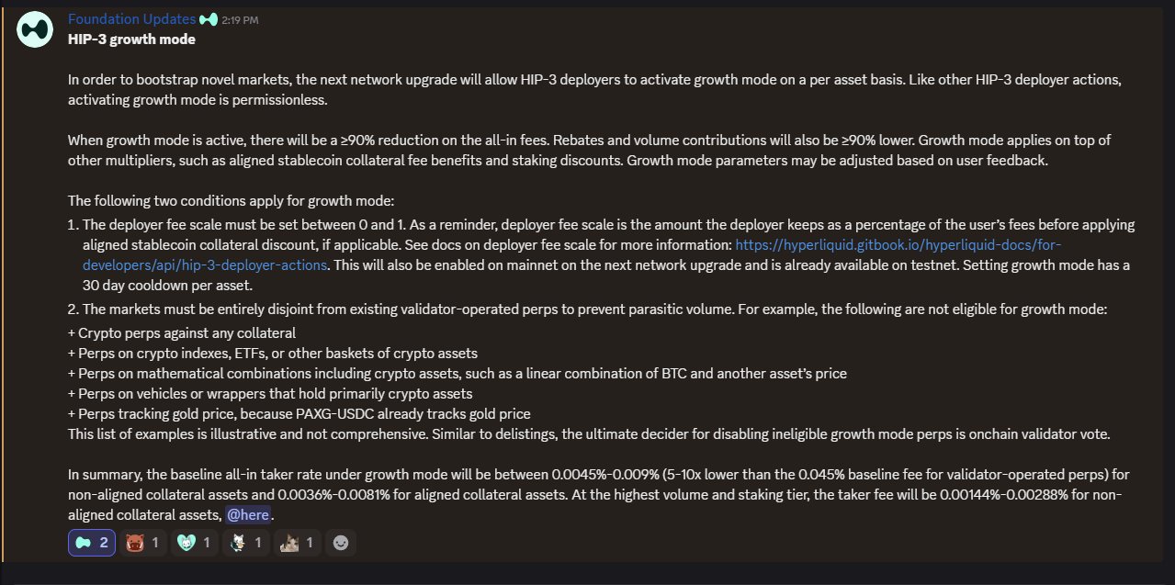Click the white cat emoji reaction icon

(236, 542)
